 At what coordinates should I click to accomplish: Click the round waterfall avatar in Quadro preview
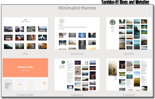[x=113, y=22]
